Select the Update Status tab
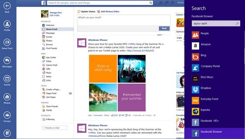Image resolution: width=245 pixels, height=139 pixels. 87,12
